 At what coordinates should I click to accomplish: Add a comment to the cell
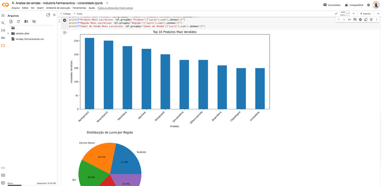[x=355, y=19]
